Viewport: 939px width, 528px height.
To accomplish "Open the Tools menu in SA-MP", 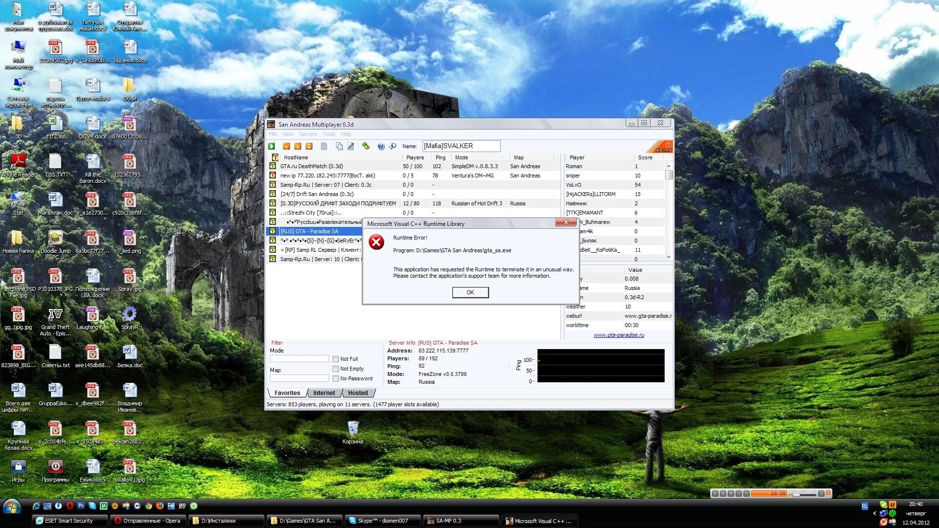I will coord(329,134).
